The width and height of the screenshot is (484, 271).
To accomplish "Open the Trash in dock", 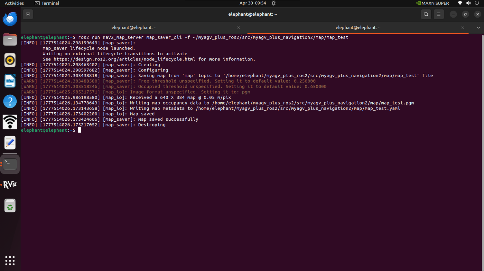I will 10,206.
